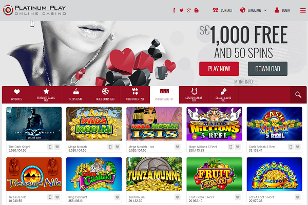Screen dimensions: 308x205
Task: Select the Favorites heart tab
Action: (17, 95)
